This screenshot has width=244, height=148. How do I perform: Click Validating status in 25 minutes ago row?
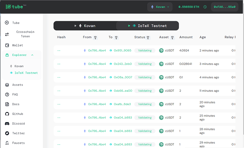click(x=145, y=118)
